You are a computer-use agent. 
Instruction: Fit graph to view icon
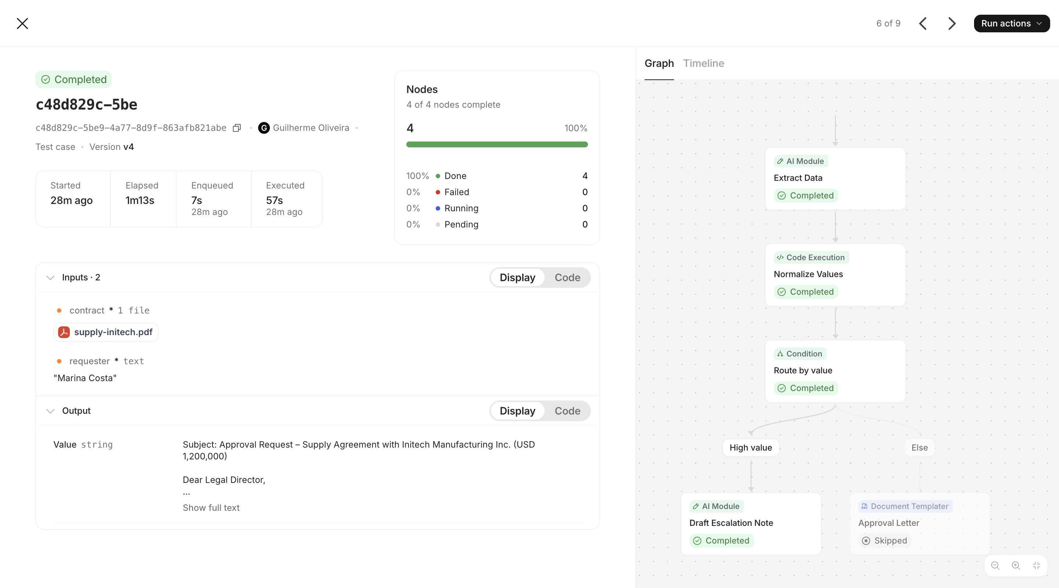(1037, 566)
